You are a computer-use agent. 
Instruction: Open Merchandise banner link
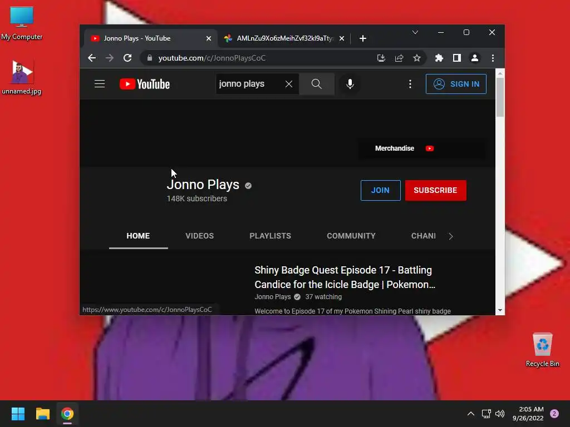pos(395,148)
